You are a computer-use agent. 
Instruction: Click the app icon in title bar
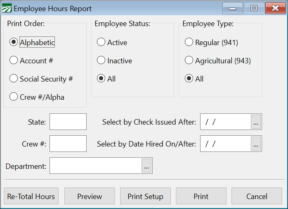coord(7,8)
